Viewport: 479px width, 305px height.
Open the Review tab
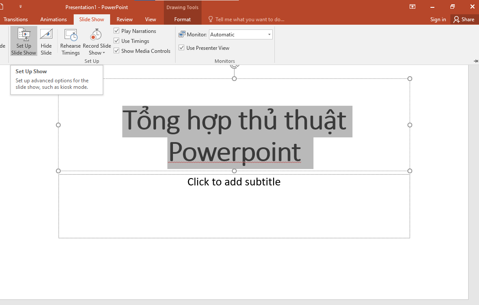[125, 19]
